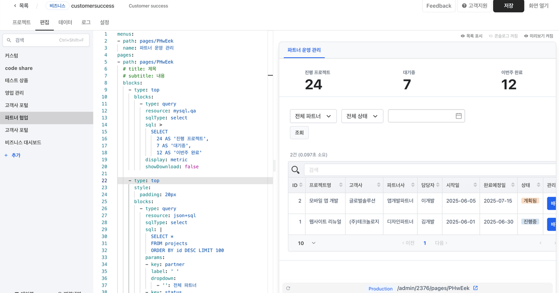Screen dimensions: 559x293
Task: Click the 조회 search button
Action: click(299, 133)
